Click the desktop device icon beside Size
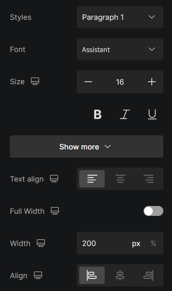 [x=35, y=81]
